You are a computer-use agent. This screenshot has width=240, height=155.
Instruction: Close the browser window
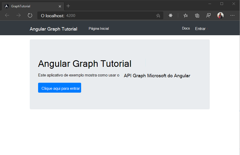(233, 4)
